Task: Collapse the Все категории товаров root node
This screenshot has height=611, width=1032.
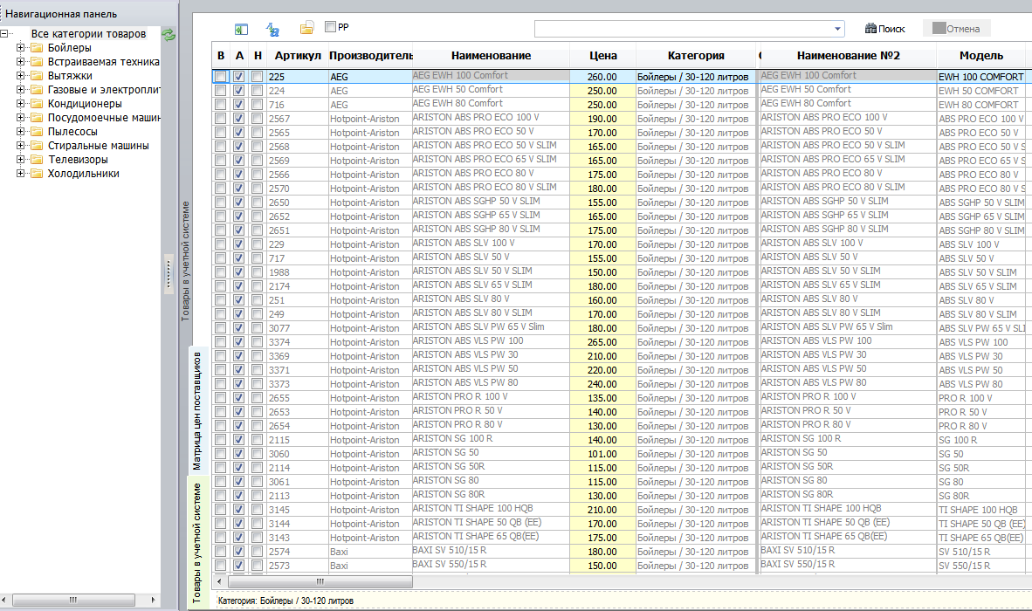Action: tap(4, 33)
